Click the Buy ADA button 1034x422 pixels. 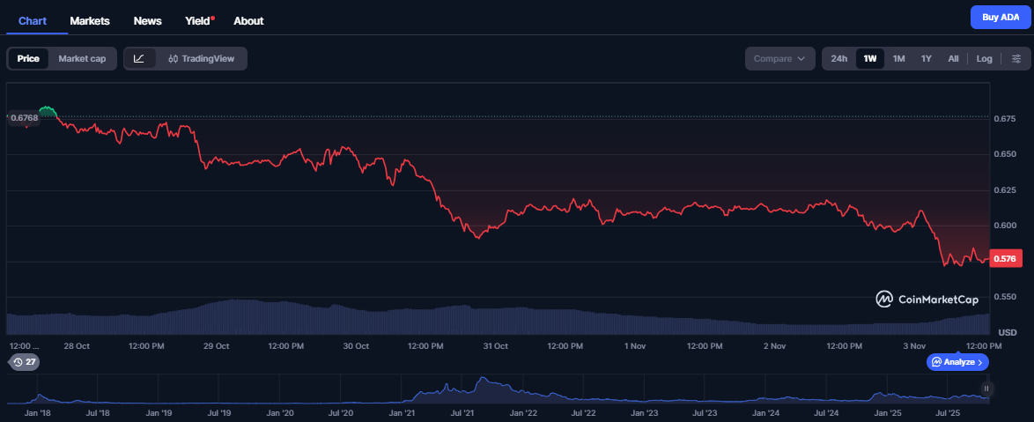click(x=1000, y=18)
